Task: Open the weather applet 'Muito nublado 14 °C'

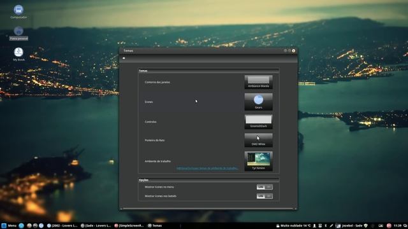Action: 293,226
